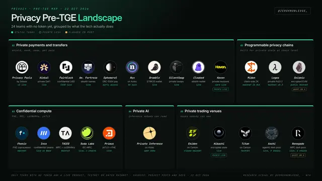Select the Hibachi dark sphere logo

pos(219,133)
